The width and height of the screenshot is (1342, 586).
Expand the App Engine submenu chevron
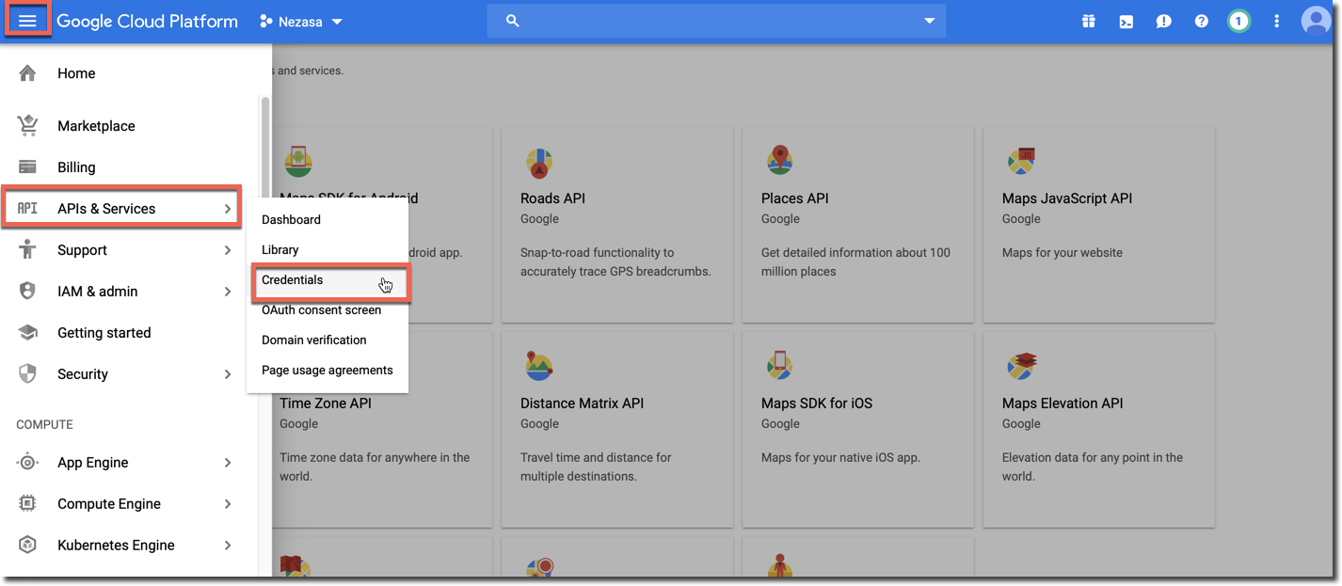(x=228, y=463)
